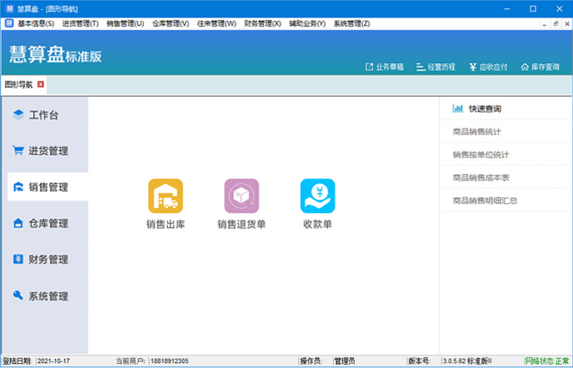
Task: Click the 工作台 layers icon in sidebar
Action: click(x=18, y=114)
